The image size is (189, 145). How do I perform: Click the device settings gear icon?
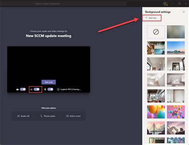coord(58,89)
